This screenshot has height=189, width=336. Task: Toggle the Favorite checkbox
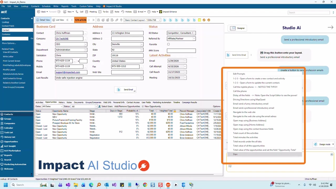[x=168, y=44]
